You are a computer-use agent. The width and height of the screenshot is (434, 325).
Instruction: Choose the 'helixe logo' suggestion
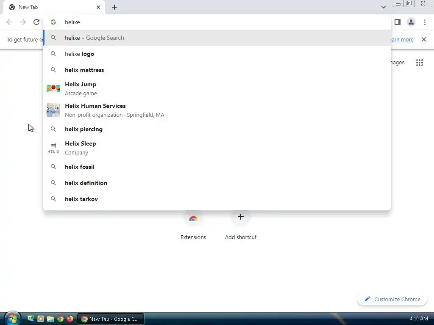(x=217, y=54)
